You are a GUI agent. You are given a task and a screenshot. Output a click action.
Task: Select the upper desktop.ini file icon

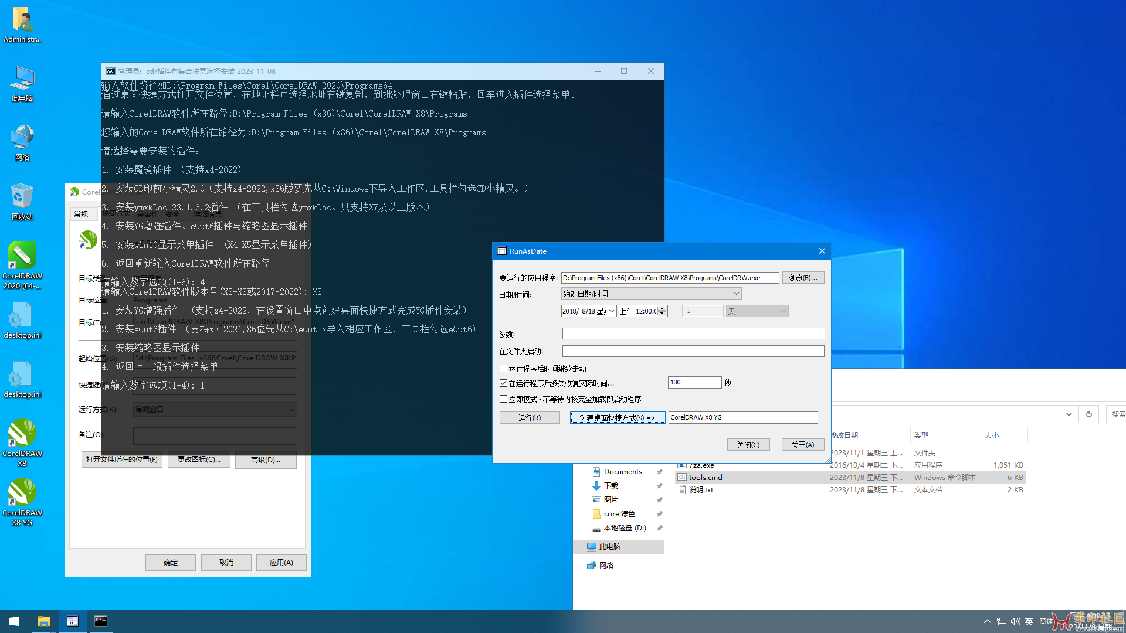[22, 321]
